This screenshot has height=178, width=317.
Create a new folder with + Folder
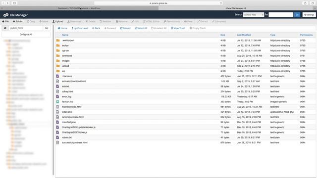pos(18,21)
